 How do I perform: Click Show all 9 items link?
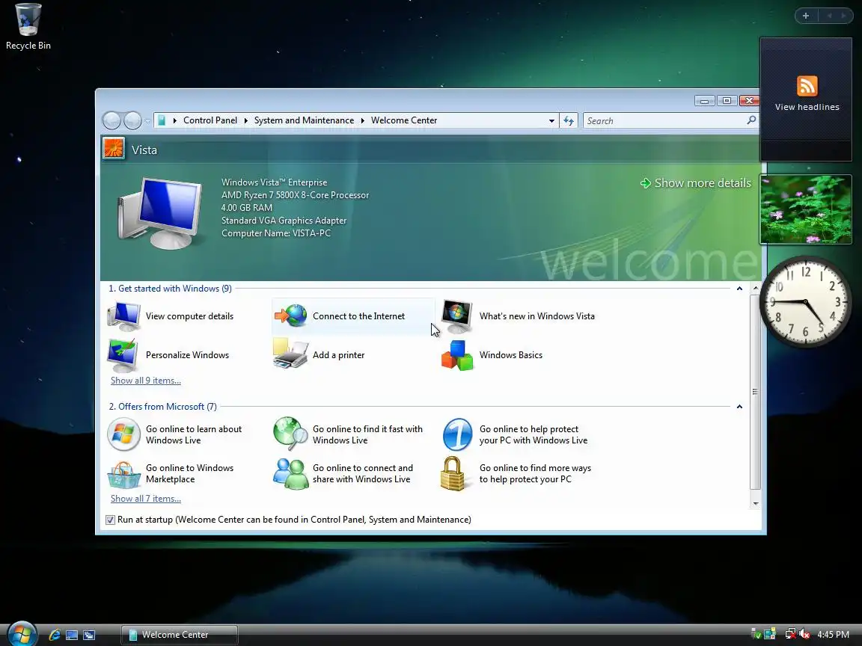[x=146, y=380]
